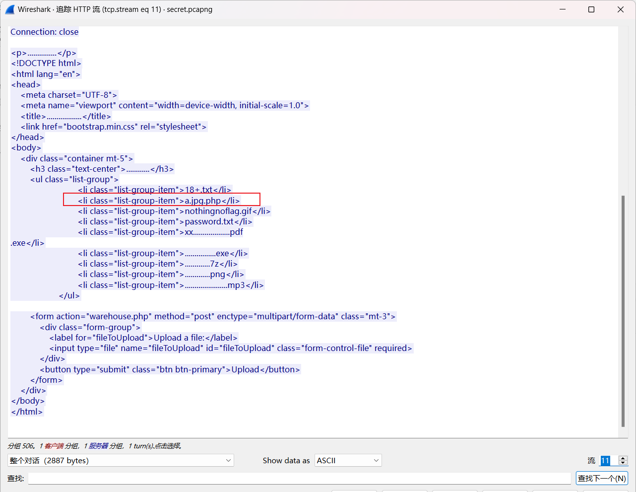Click the a.jpg.php list item line
Screen dimensions: 636x492
159,201
